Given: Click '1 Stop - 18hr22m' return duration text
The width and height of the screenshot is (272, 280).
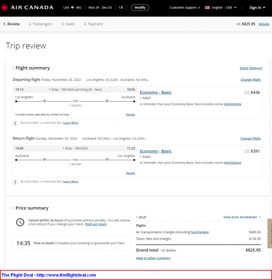Looking at the screenshot, I should pos(75,148).
